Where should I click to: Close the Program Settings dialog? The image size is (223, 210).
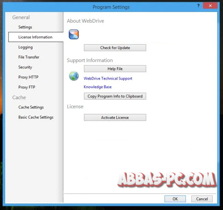tap(210, 6)
